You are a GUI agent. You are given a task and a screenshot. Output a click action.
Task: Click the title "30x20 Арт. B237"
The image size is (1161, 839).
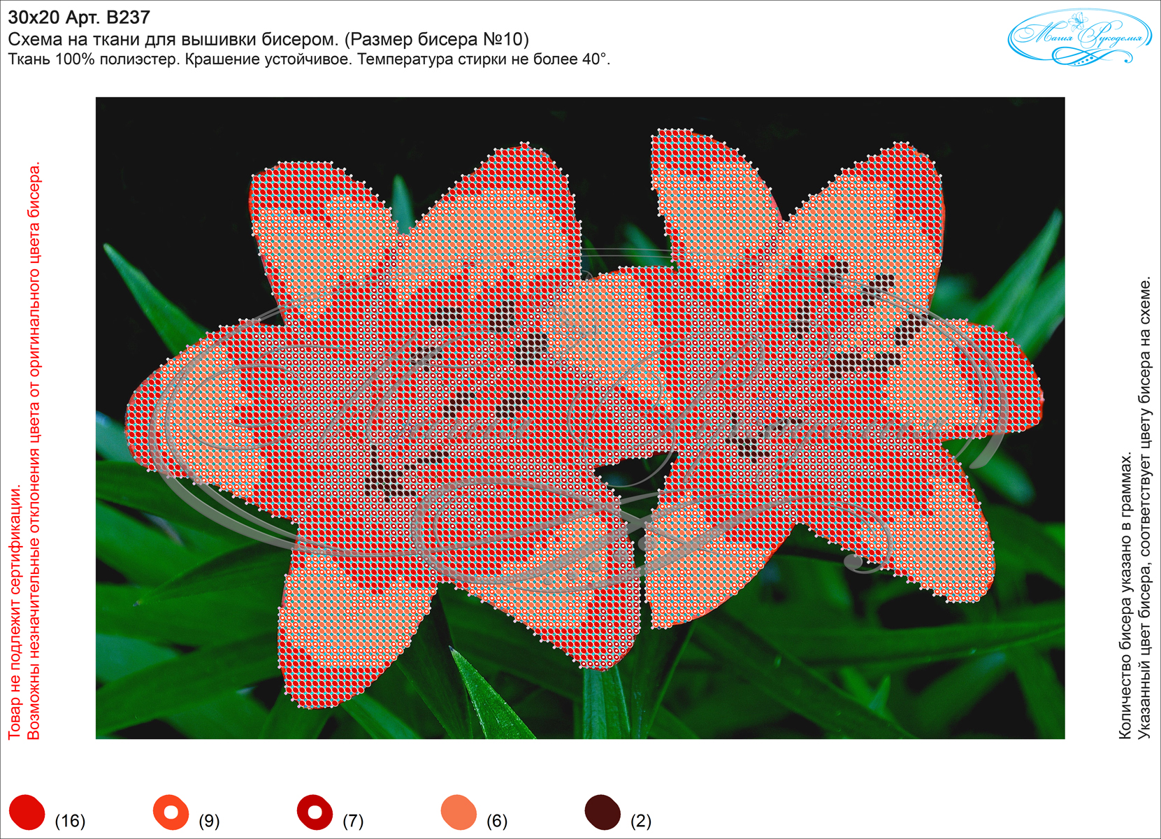79,17
